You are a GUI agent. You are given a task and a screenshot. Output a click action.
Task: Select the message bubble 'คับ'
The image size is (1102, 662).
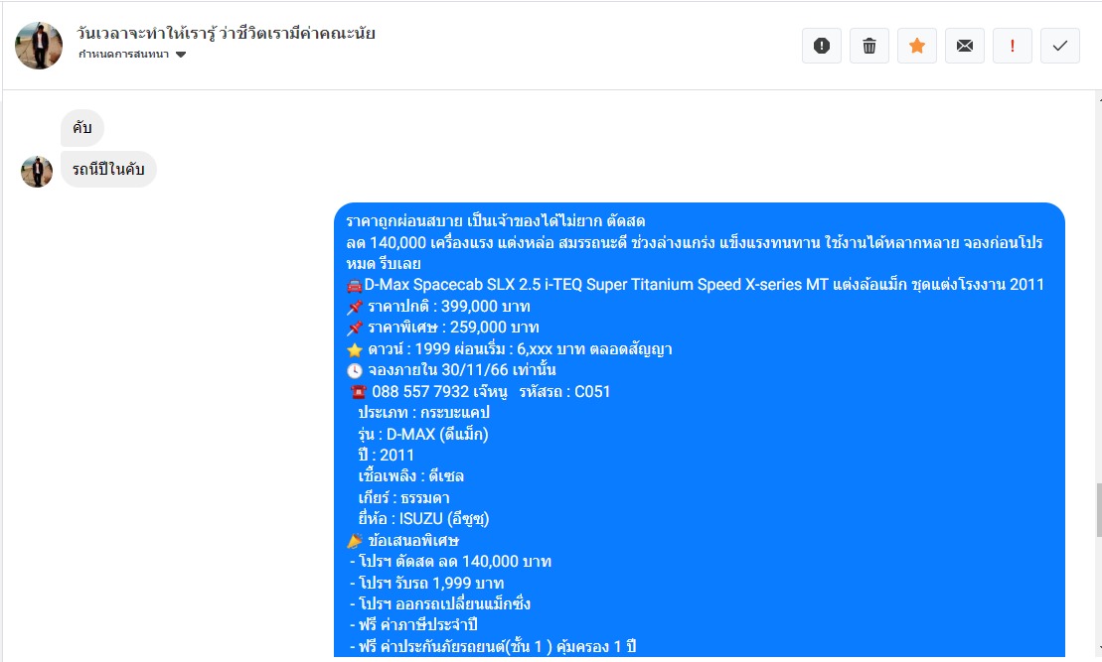tap(82, 128)
